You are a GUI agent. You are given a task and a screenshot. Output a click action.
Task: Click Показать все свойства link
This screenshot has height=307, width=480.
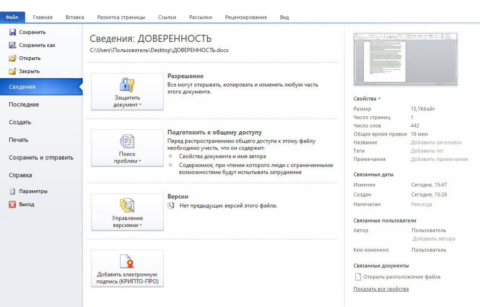[381, 289]
